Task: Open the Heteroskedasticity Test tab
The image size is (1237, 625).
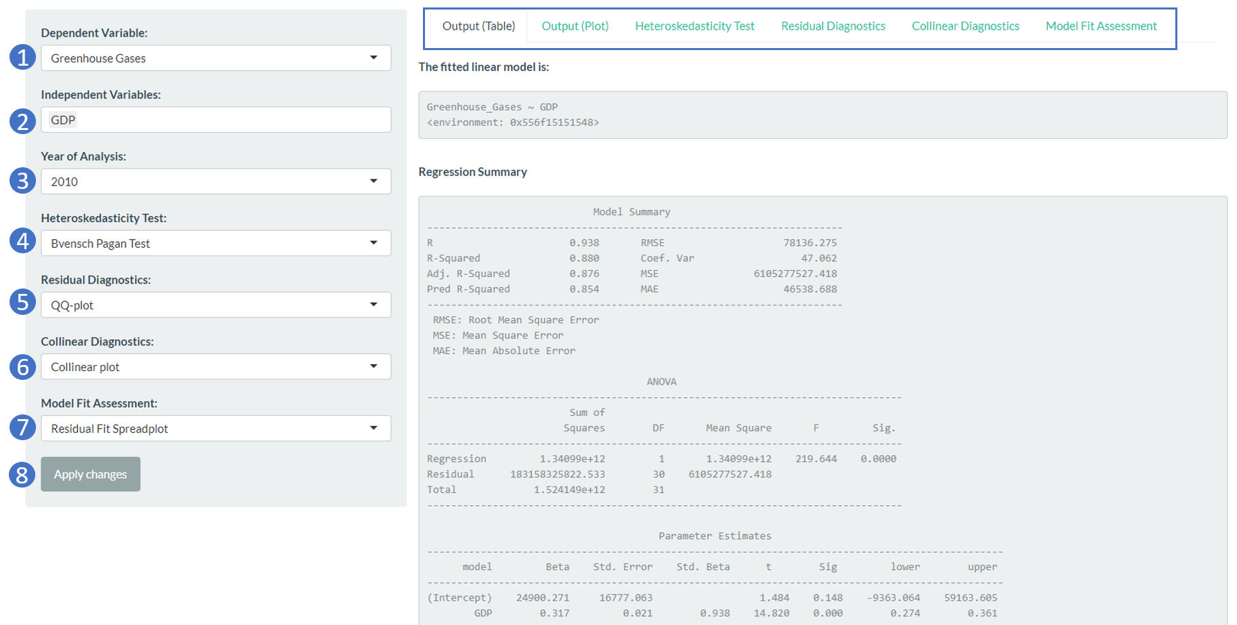Action: [694, 26]
